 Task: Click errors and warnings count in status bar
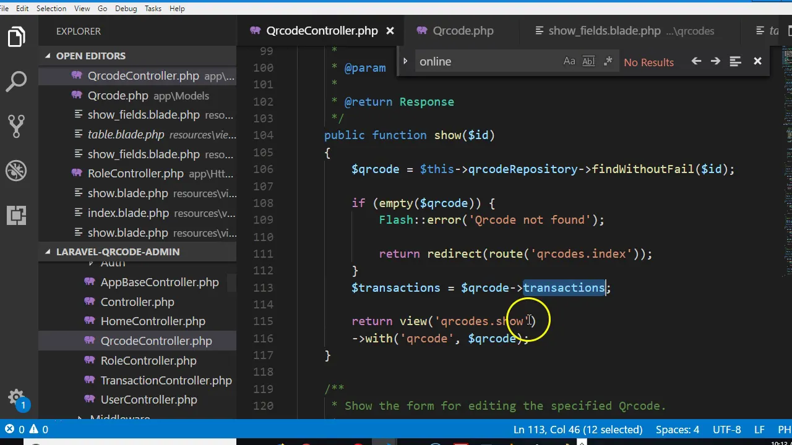point(27,430)
